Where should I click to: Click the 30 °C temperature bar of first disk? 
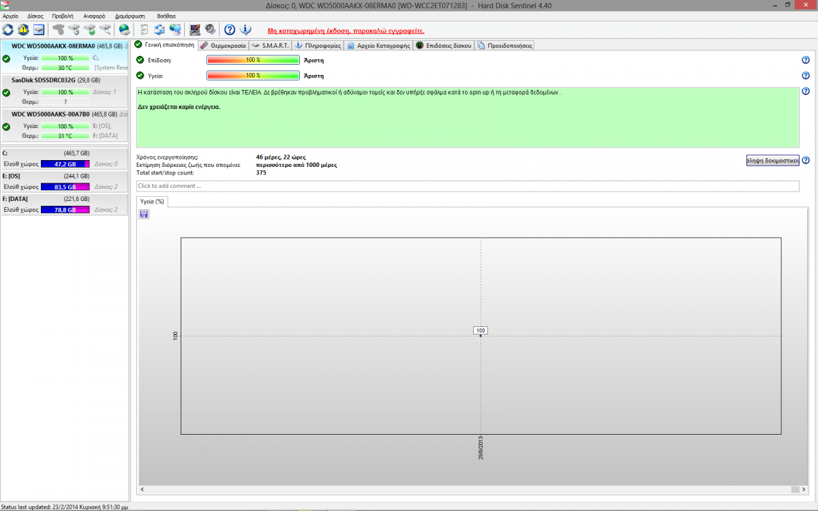pyautogui.click(x=65, y=68)
